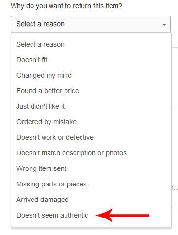The image size is (178, 235).
Task: Select 'Found a better price' reason
Action: coord(91,91)
